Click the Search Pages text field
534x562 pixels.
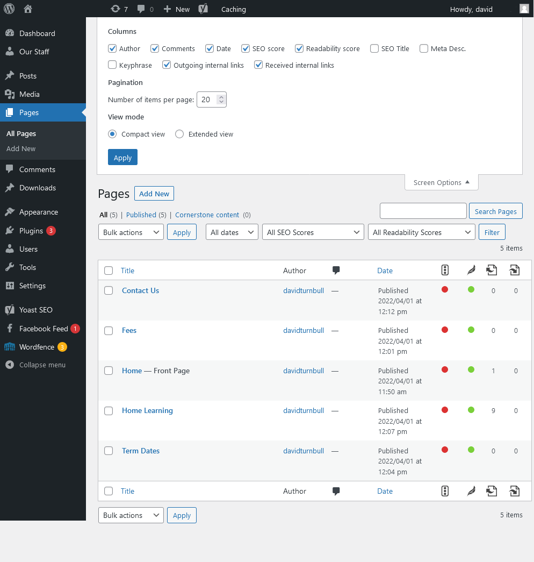point(423,211)
